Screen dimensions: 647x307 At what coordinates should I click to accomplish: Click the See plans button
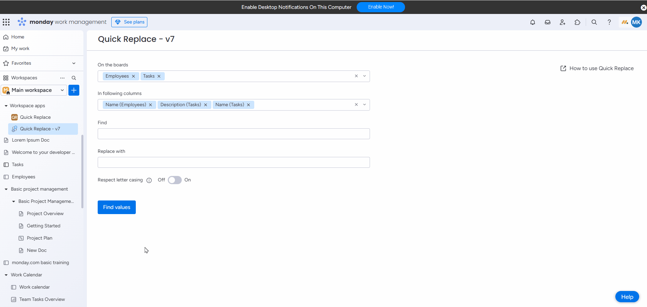[129, 22]
